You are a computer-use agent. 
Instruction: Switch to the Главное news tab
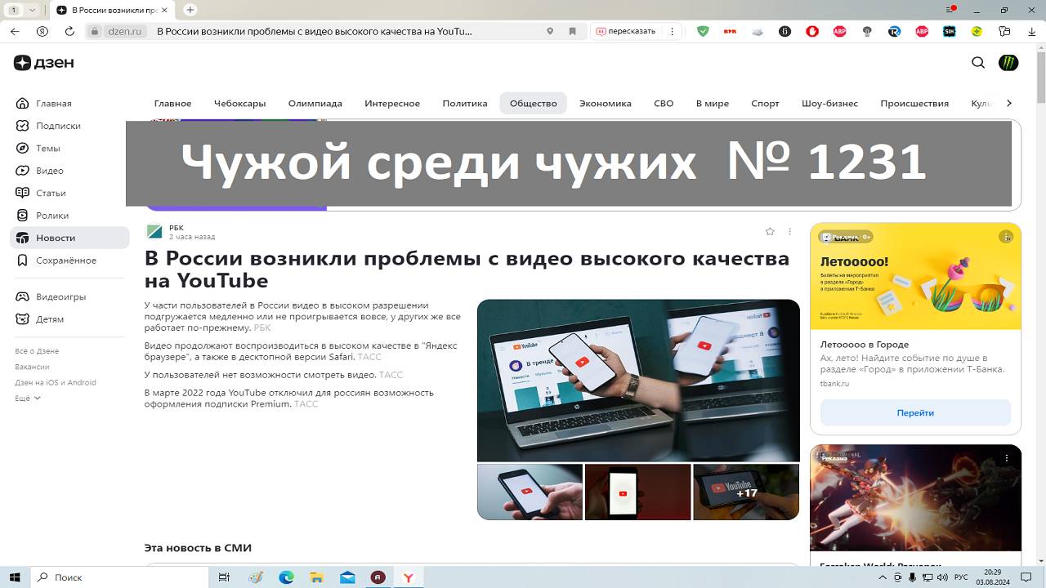coord(172,104)
